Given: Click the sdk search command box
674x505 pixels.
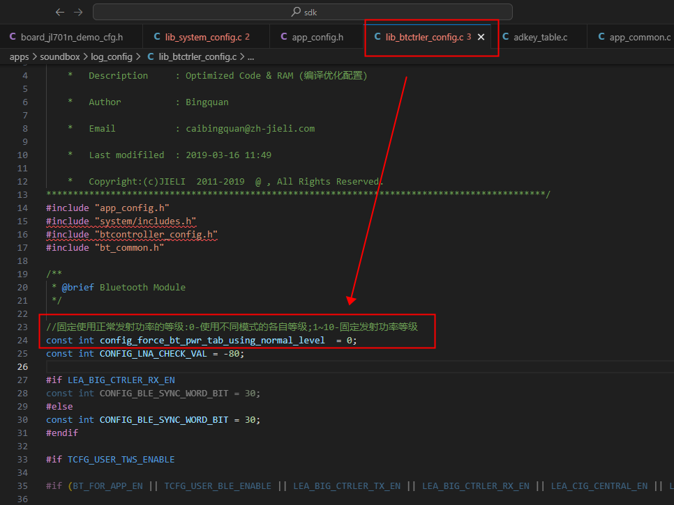Looking at the screenshot, I should [303, 12].
